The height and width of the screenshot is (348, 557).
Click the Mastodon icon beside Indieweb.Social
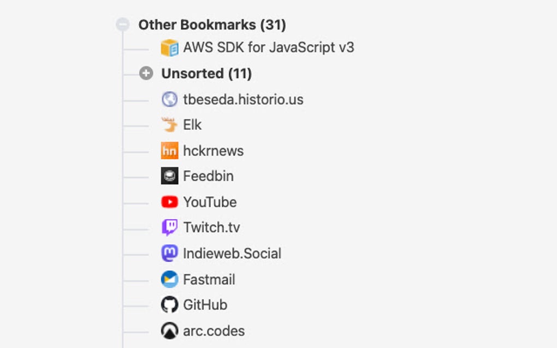[x=170, y=253]
